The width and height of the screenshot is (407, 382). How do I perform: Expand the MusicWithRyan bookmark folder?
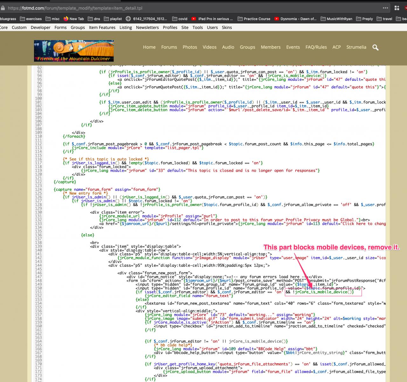tap(336, 19)
